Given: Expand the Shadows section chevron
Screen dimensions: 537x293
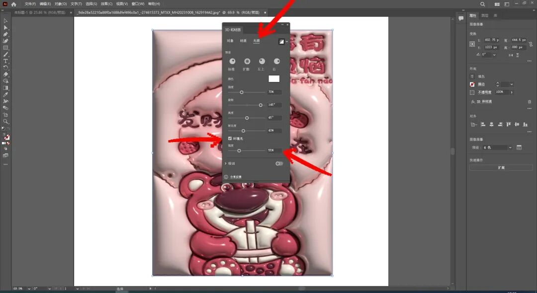Looking at the screenshot, I should coord(226,163).
